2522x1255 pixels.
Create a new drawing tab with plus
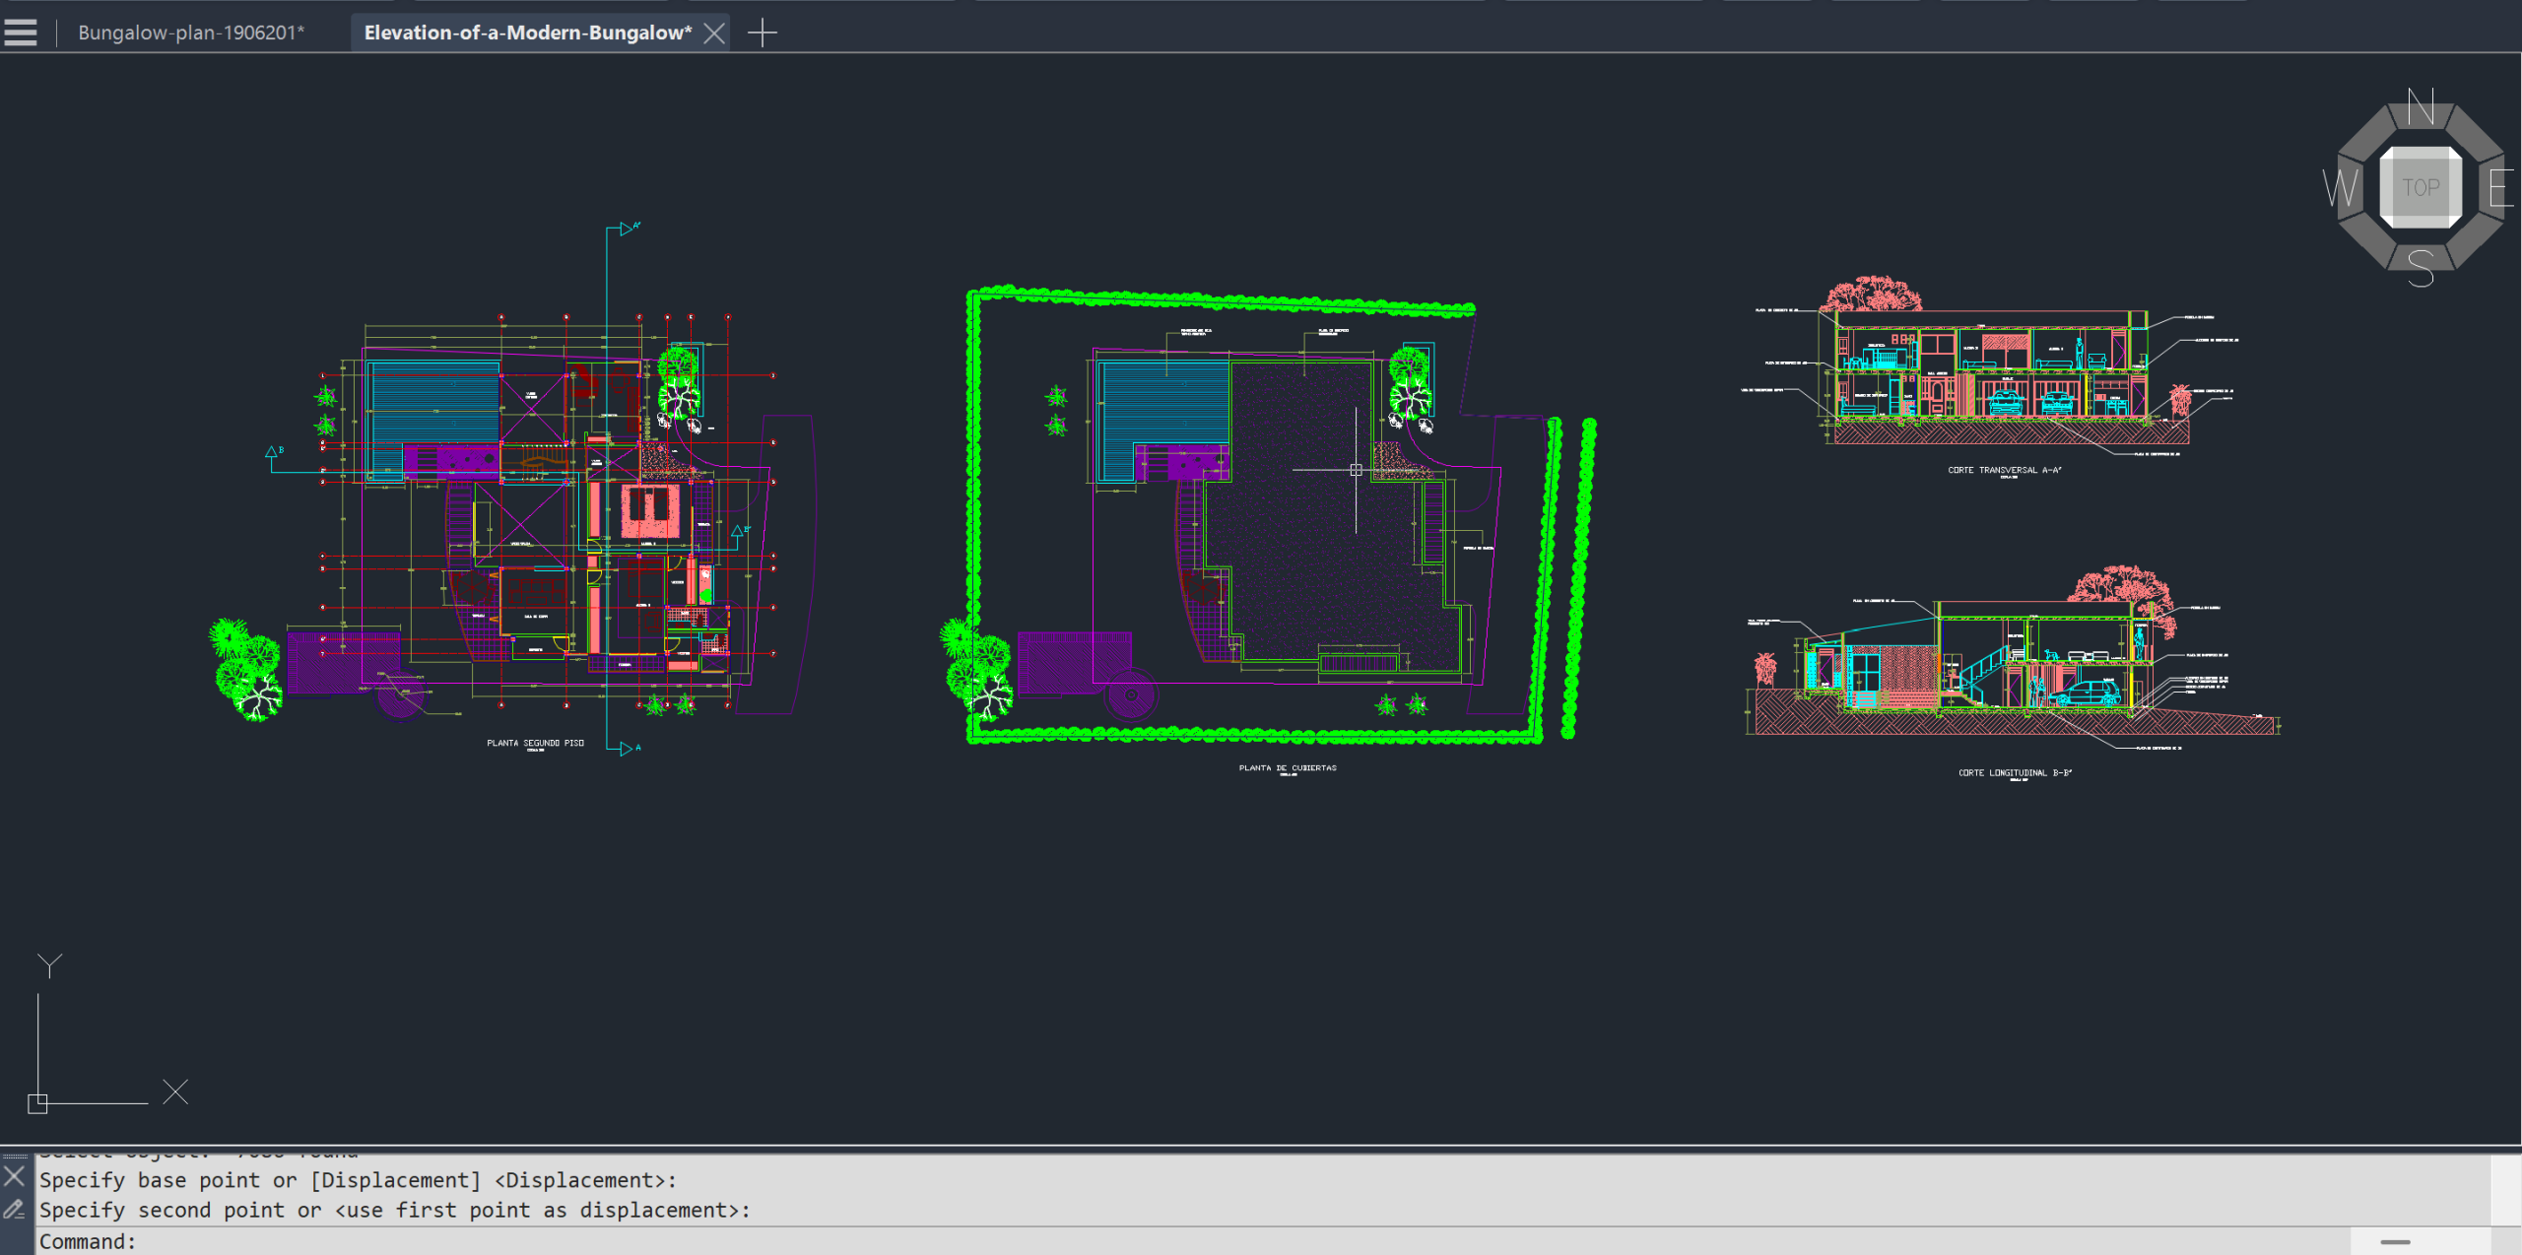click(x=763, y=33)
